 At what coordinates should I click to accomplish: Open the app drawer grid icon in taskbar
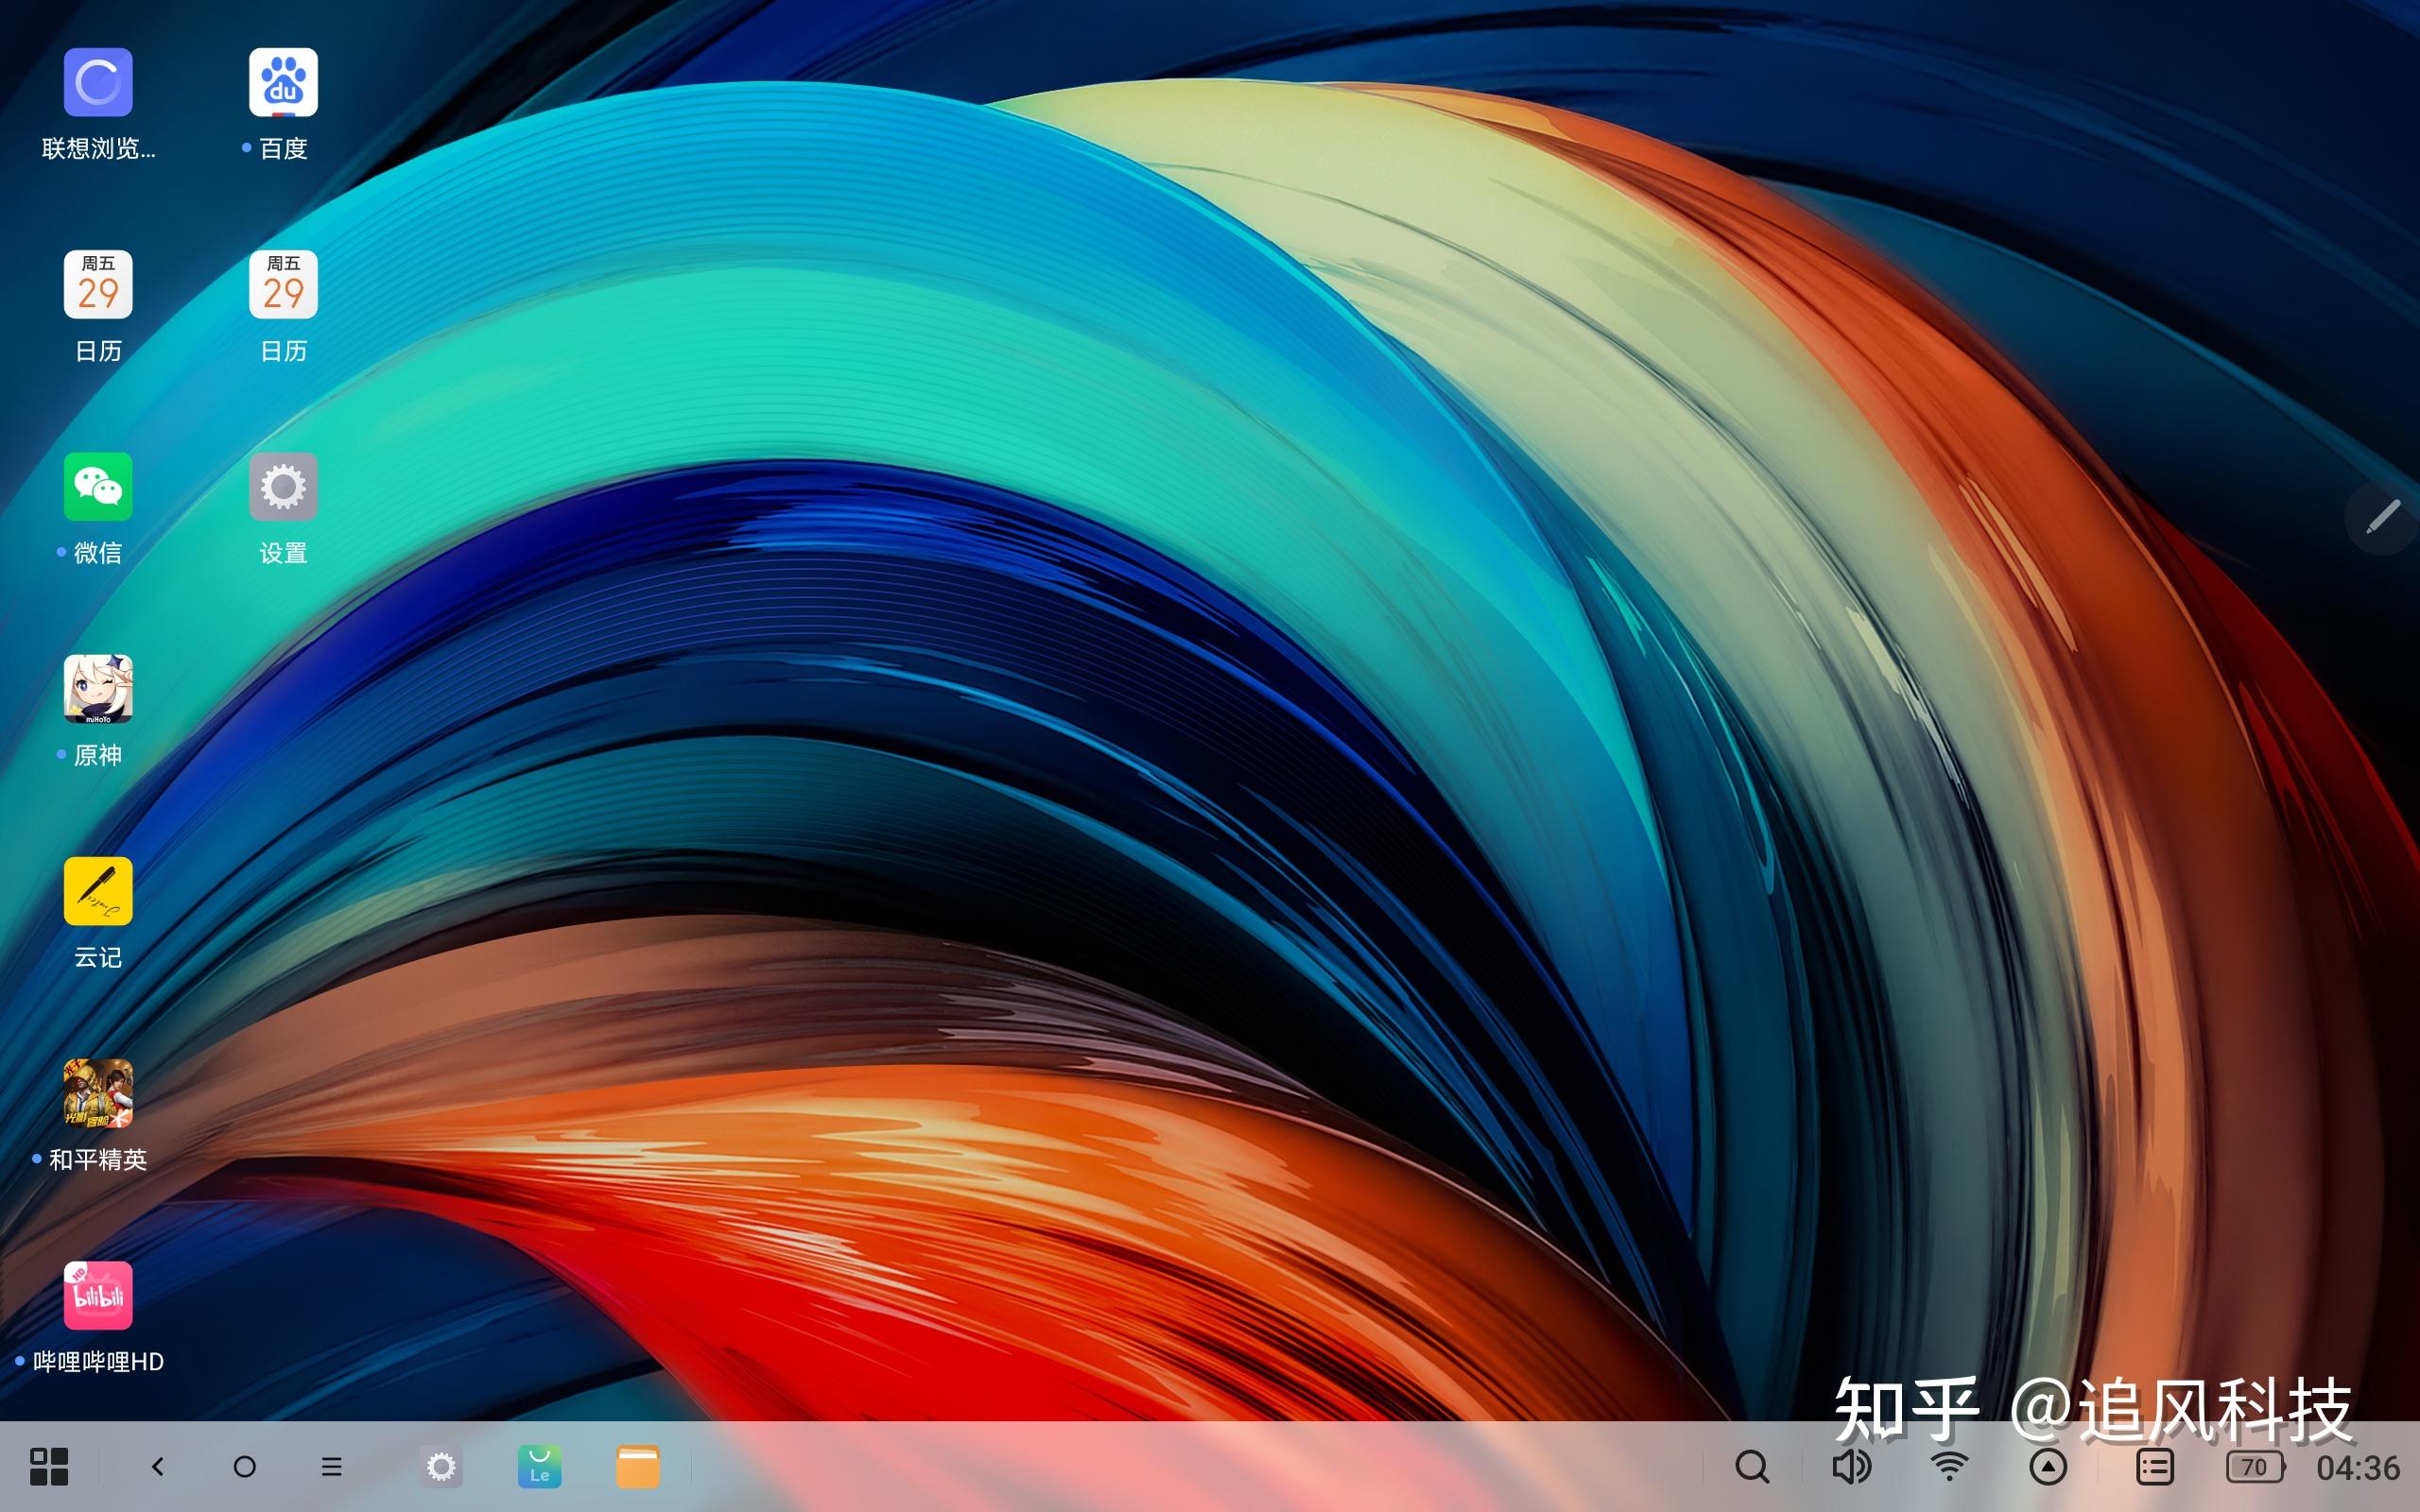49,1467
